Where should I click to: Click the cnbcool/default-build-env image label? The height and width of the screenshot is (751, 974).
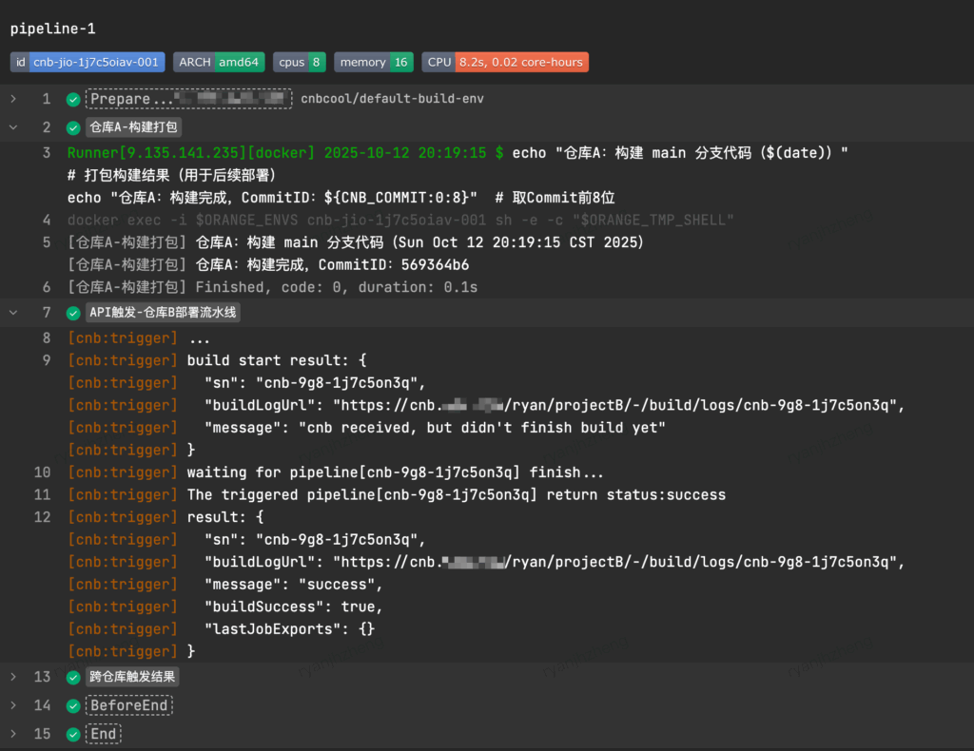pos(392,99)
